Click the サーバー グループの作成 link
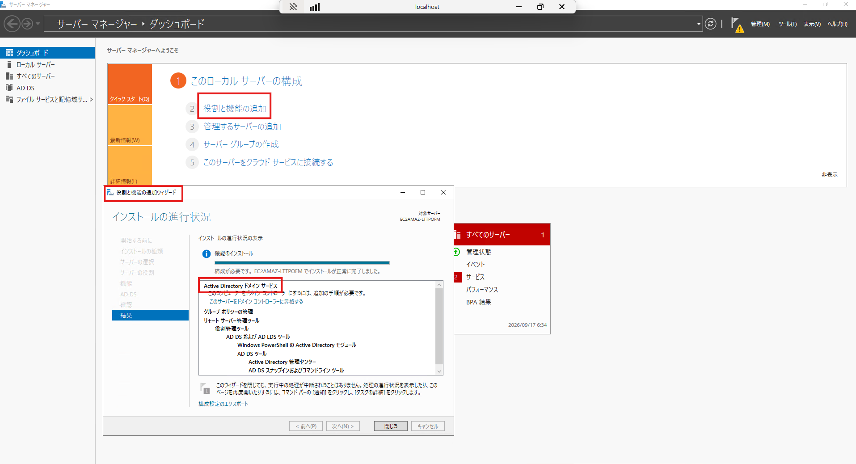This screenshot has width=856, height=464. point(241,144)
